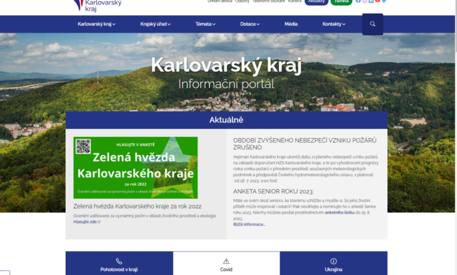Click the QR code in the green banner
The image size is (457, 275).
tap(83, 146)
